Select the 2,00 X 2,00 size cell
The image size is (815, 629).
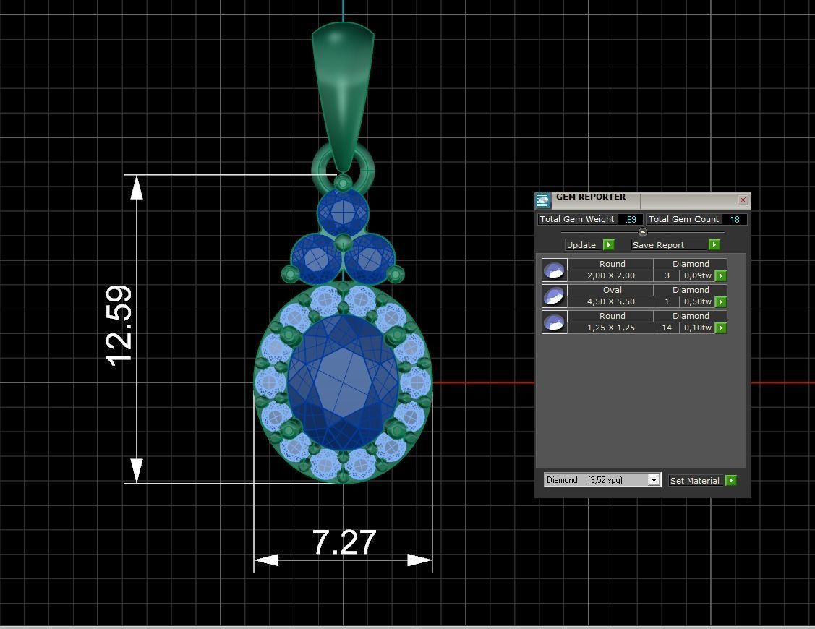pyautogui.click(x=611, y=275)
